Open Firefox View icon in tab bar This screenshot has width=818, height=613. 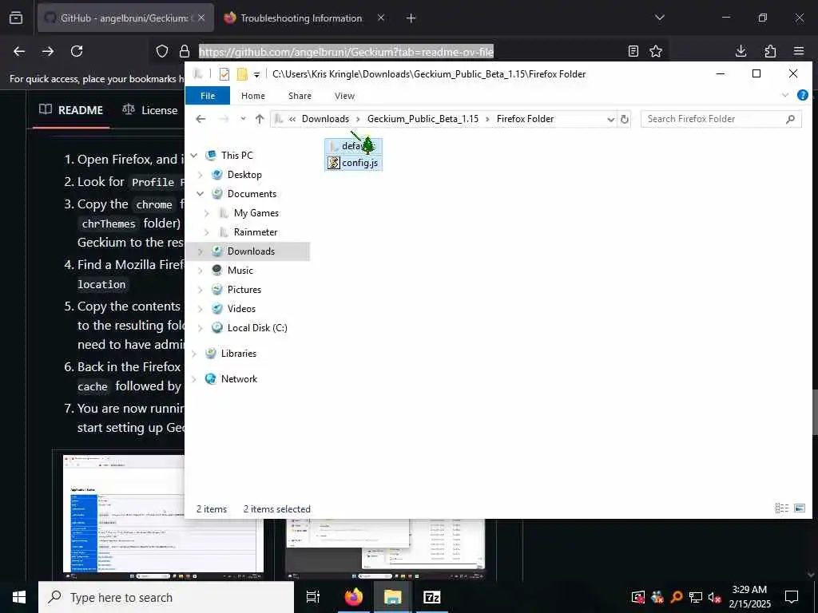(x=16, y=18)
